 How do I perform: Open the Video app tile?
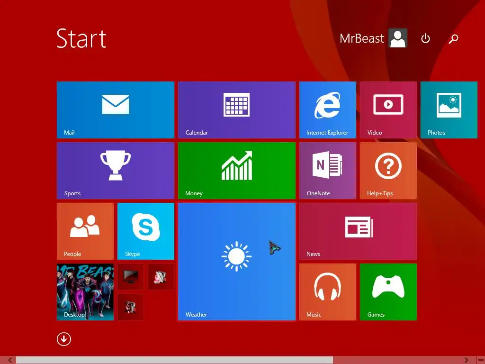tap(388, 110)
